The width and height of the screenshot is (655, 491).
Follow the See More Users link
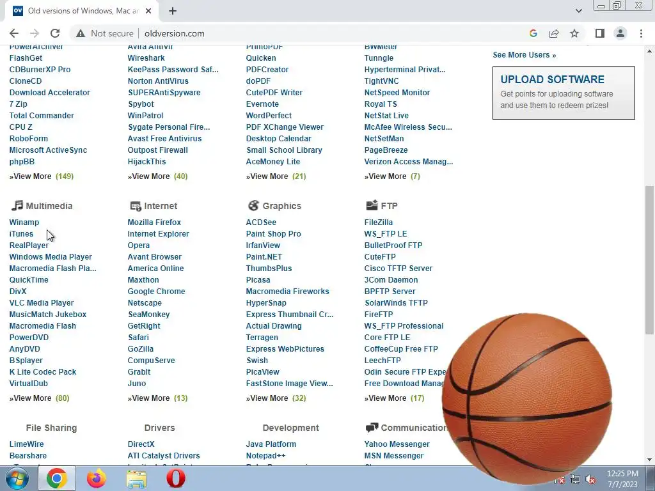coord(525,55)
